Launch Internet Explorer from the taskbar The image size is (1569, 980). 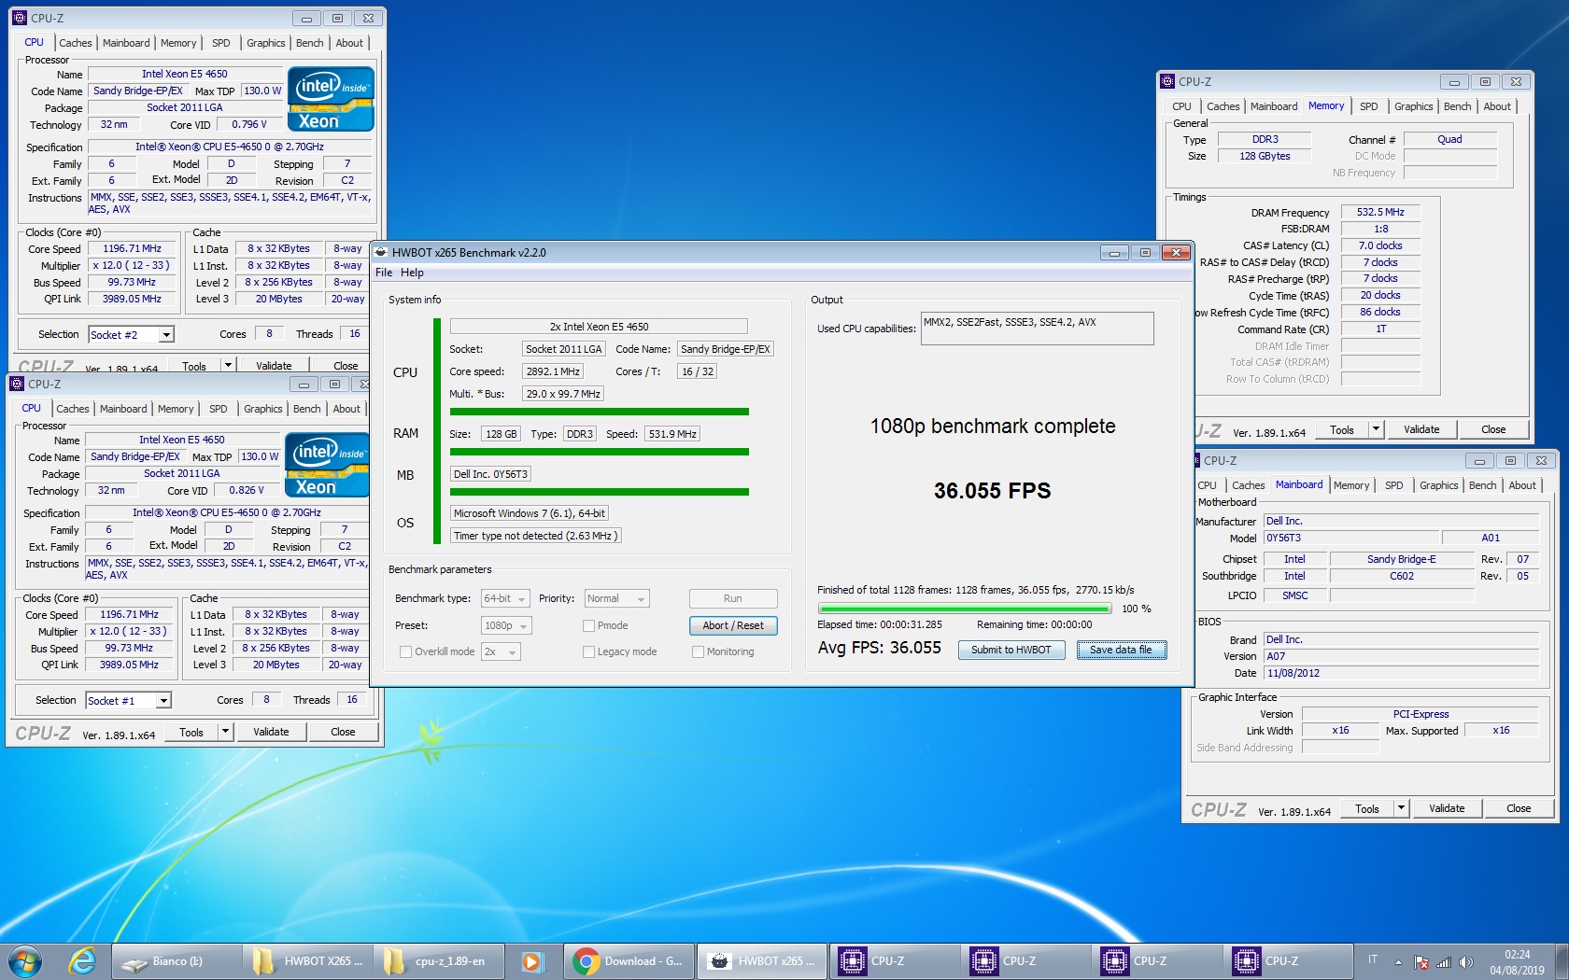(83, 960)
